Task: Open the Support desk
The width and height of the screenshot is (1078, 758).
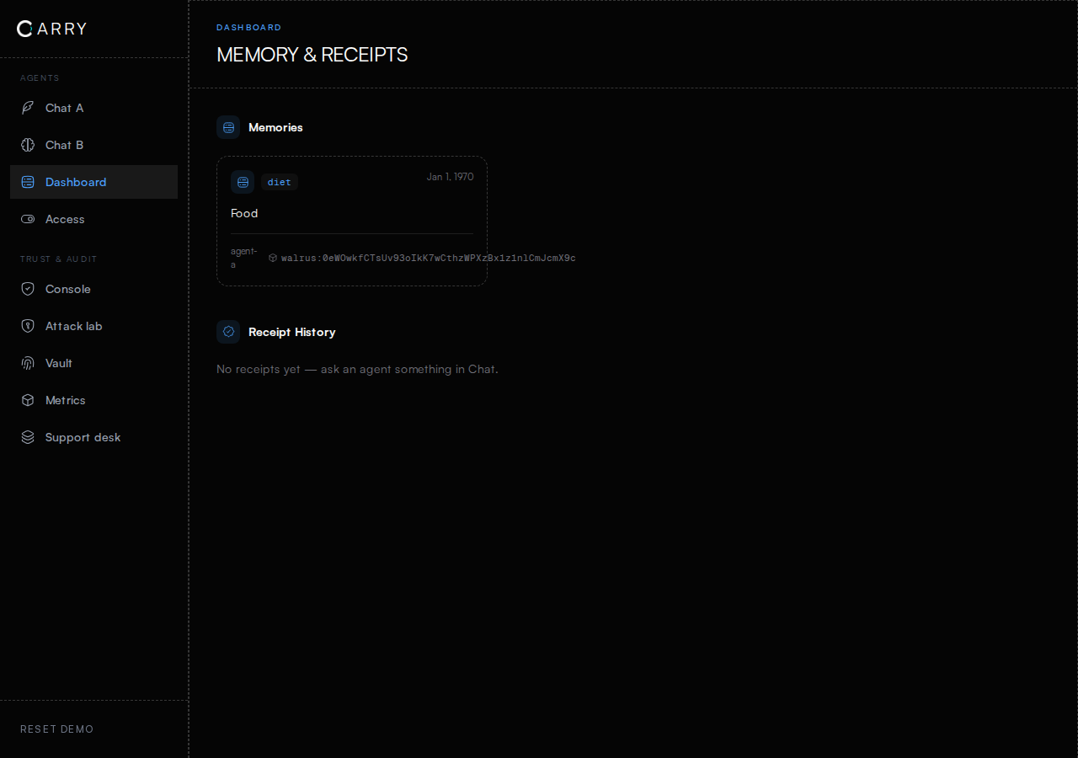Action: [x=93, y=437]
